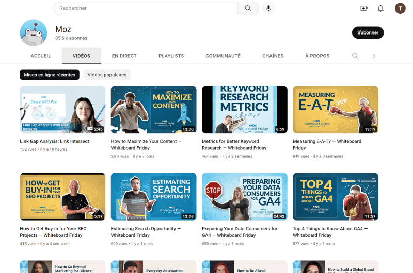Go to the ACCUEIL tab

(41, 56)
